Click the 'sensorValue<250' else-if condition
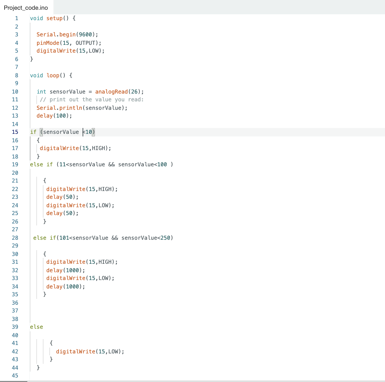Image resolution: width=385 pixels, height=382 pixels. click(x=147, y=238)
